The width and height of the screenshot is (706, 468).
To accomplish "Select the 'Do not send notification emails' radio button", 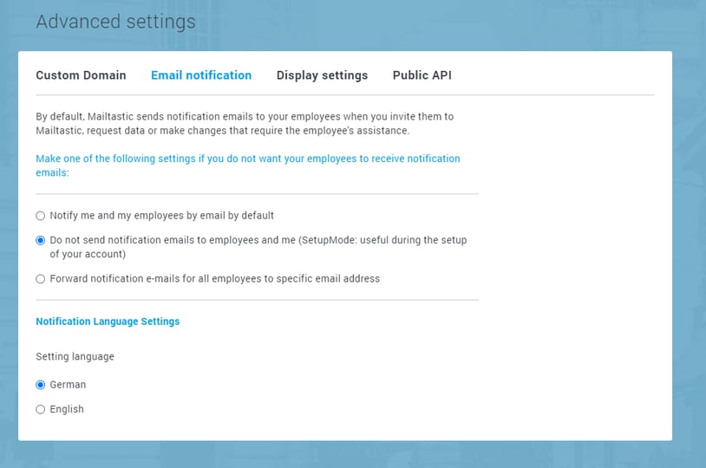I will pyautogui.click(x=41, y=240).
